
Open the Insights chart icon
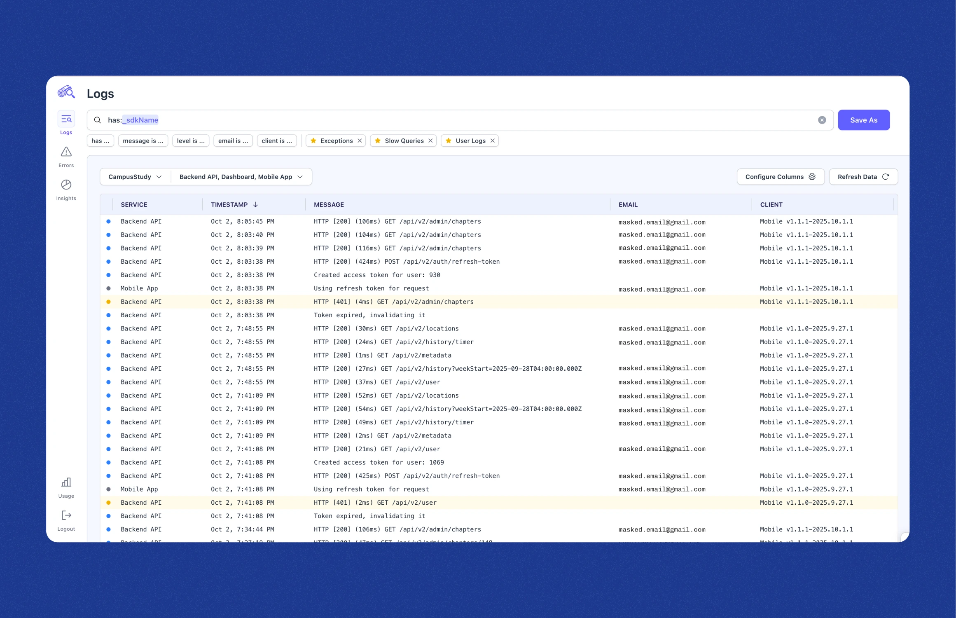click(x=66, y=185)
